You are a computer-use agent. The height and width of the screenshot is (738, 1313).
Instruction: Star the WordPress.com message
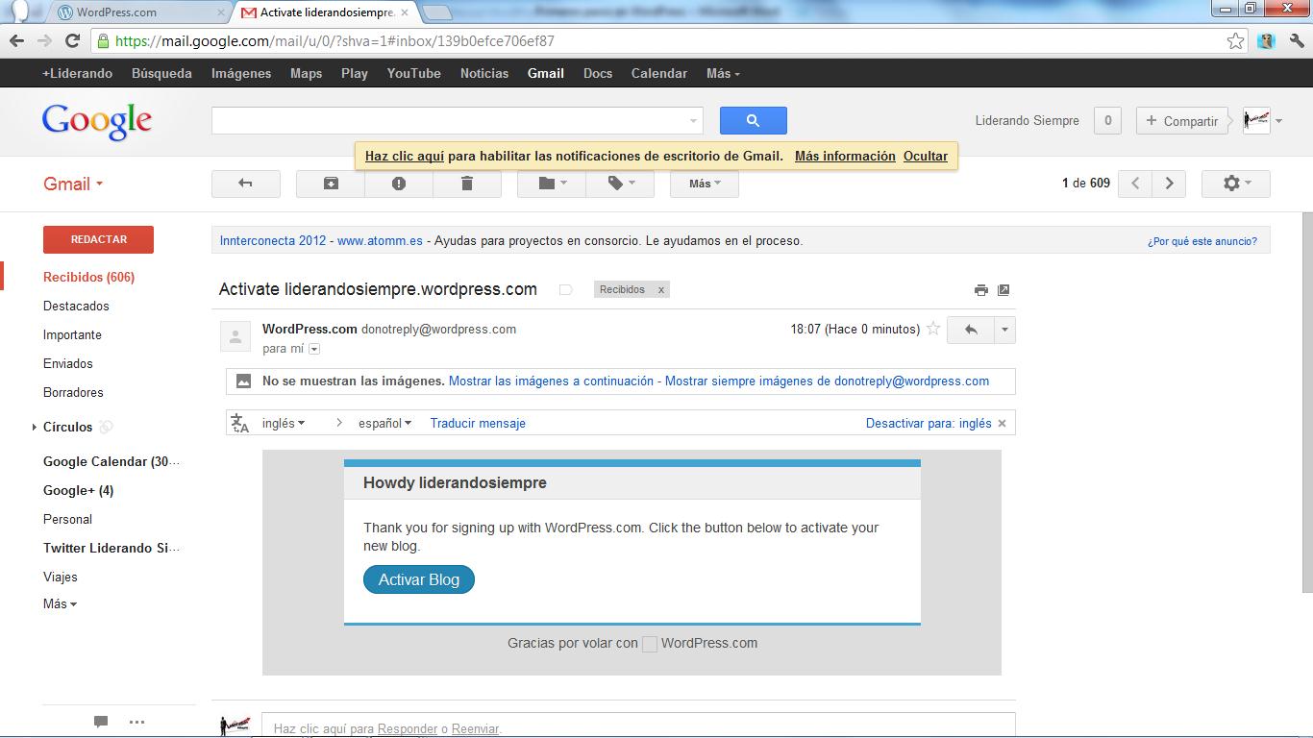coord(932,329)
